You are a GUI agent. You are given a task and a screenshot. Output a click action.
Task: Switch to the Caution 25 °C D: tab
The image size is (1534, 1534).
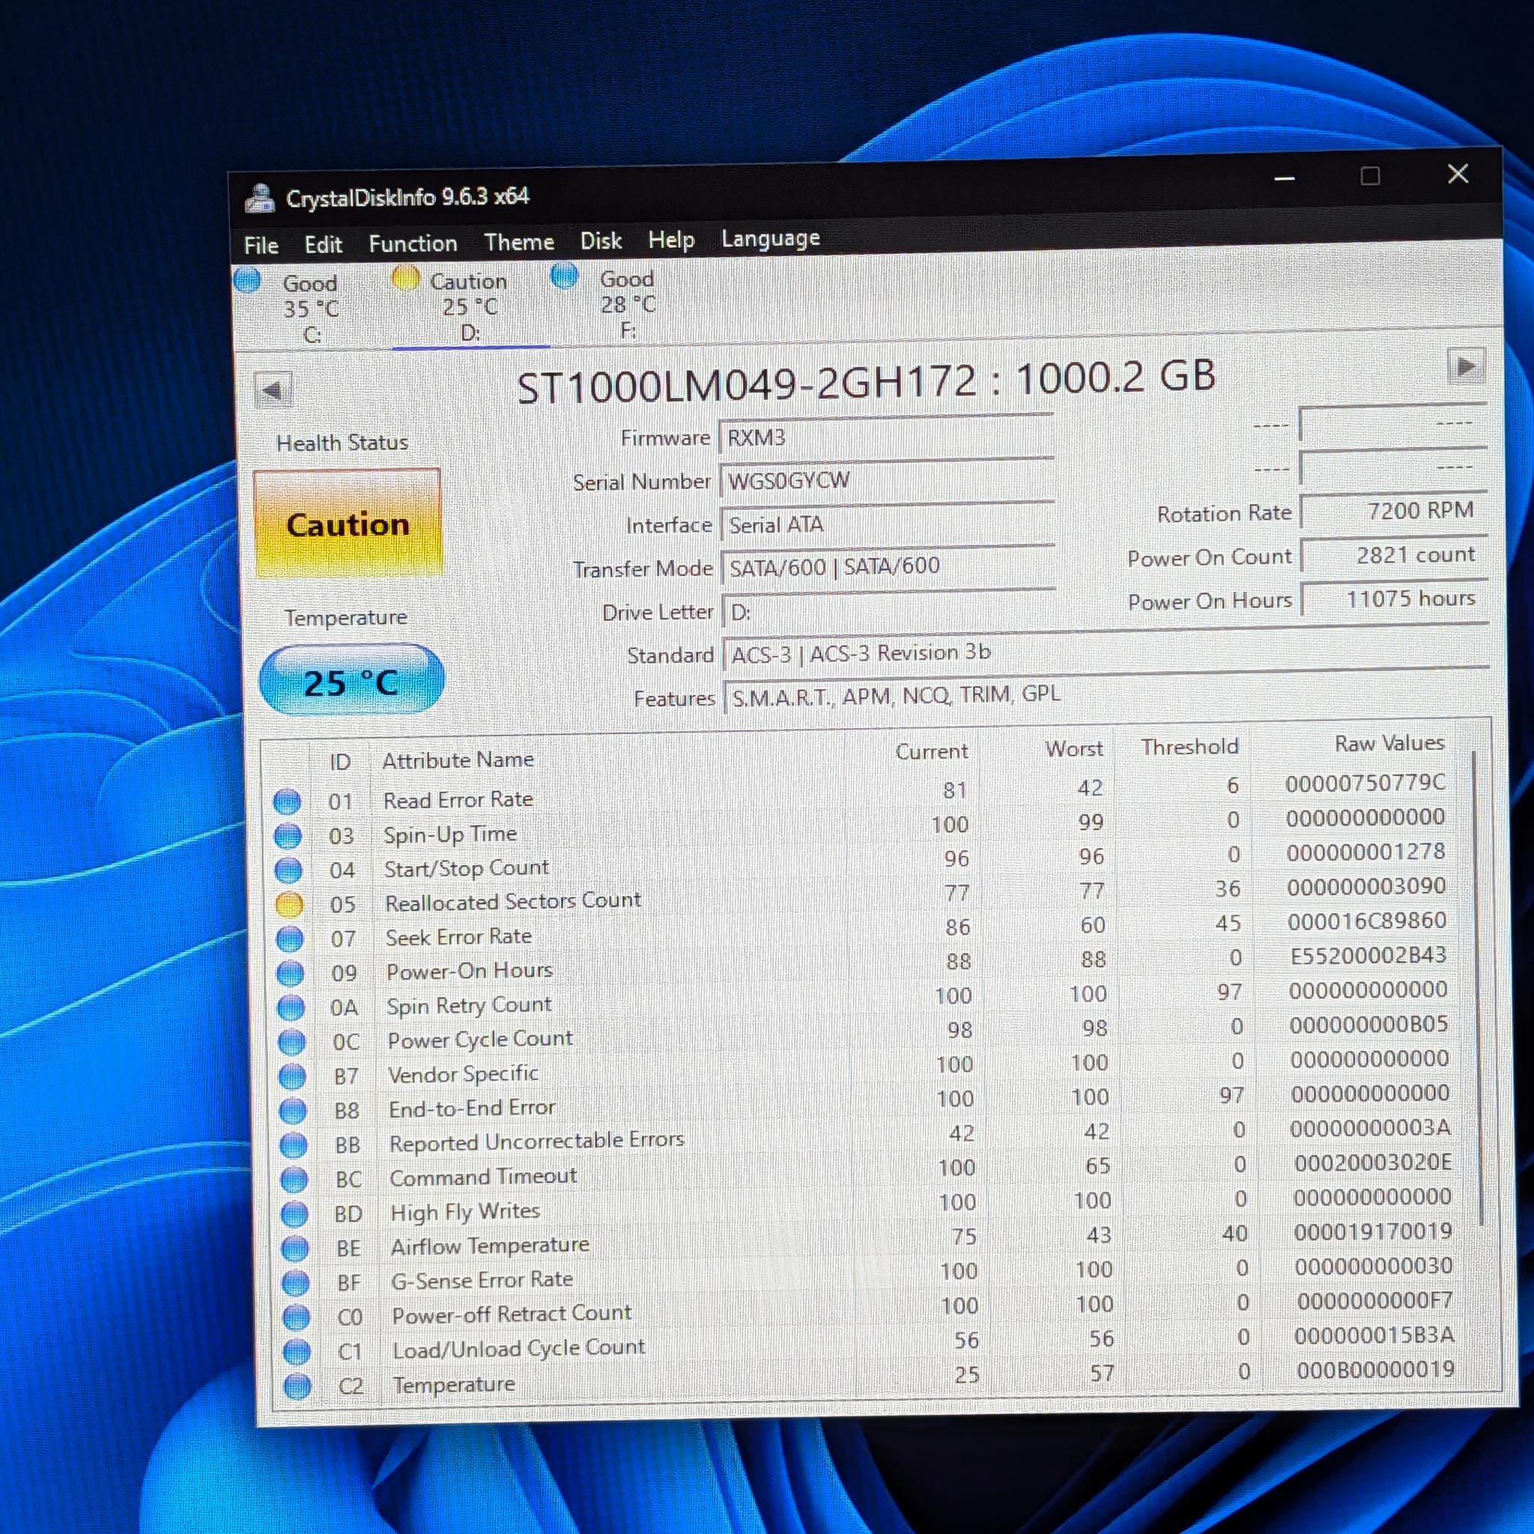(470, 306)
